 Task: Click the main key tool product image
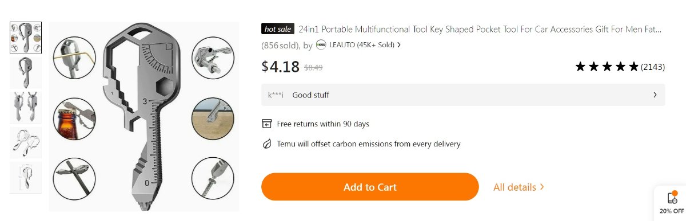[x=143, y=117]
